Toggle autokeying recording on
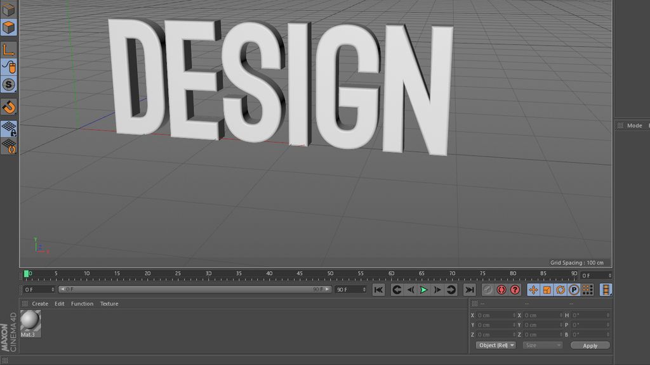The image size is (650, 365). pos(501,290)
